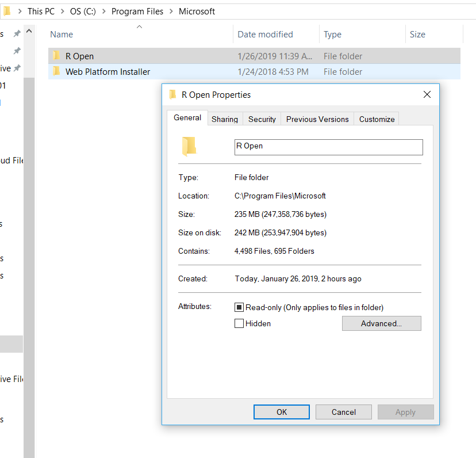Click the Web Platform Installer folder icon
476x458 pixels.
tap(56, 71)
